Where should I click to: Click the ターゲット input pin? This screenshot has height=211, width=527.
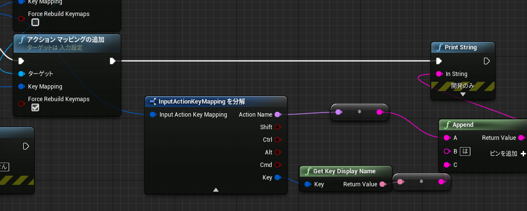tap(21, 74)
